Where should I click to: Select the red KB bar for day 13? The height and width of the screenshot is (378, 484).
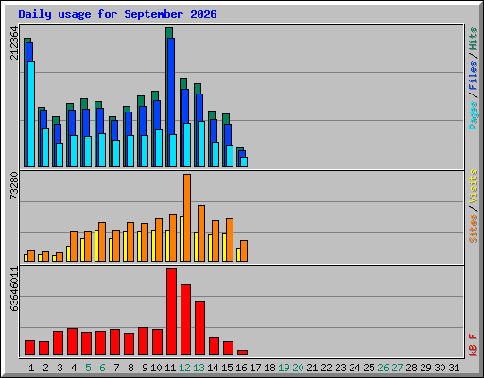point(199,329)
